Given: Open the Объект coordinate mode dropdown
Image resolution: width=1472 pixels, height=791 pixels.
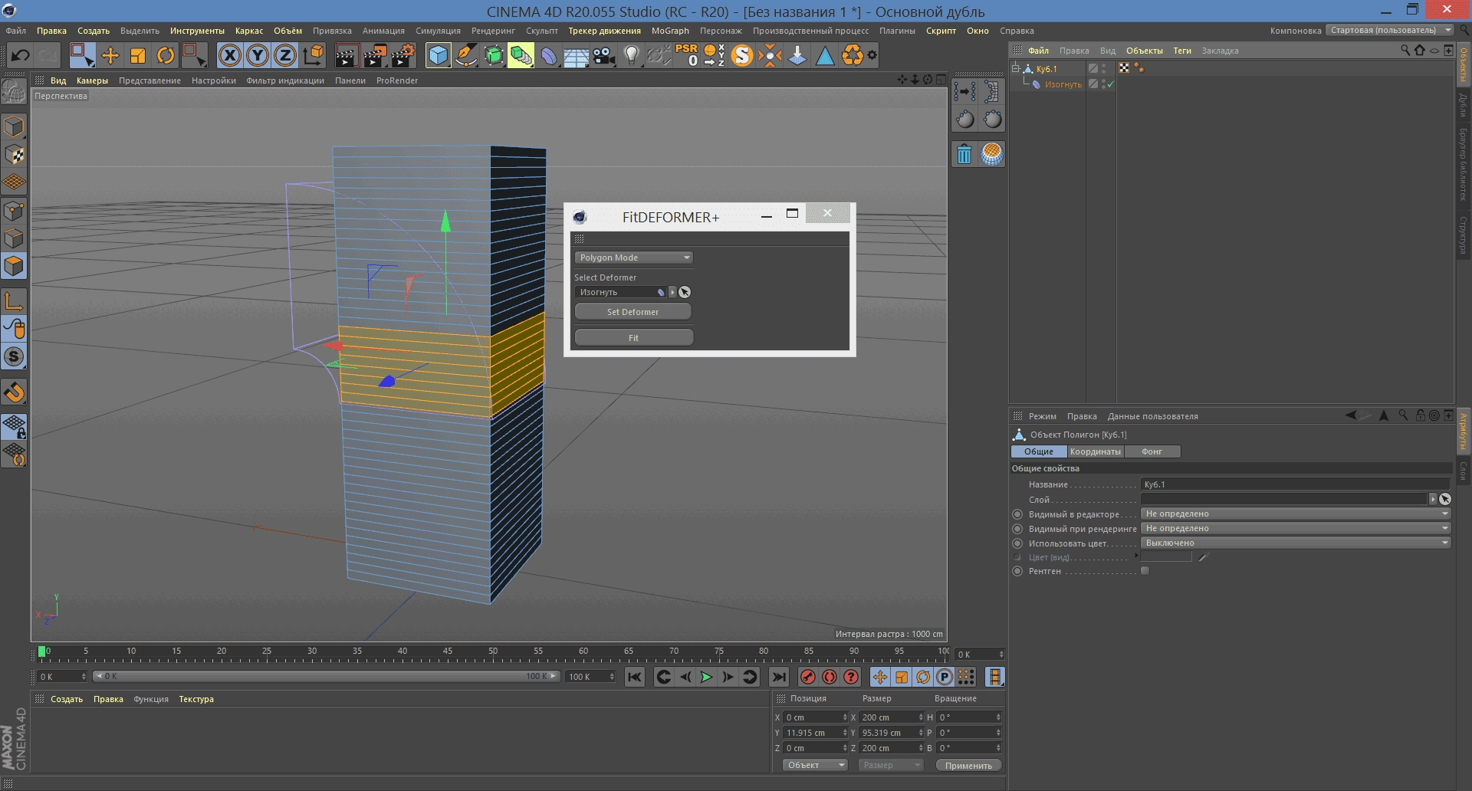Looking at the screenshot, I should click(x=815, y=765).
